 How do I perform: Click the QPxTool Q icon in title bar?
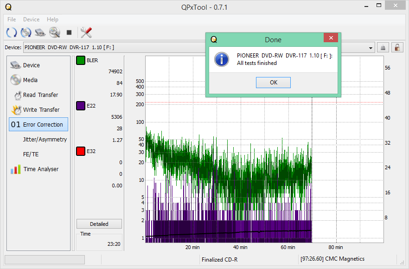pyautogui.click(x=8, y=7)
